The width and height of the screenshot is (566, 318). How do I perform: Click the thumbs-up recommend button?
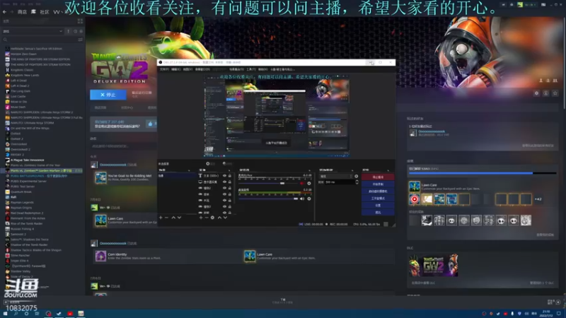(x=151, y=124)
